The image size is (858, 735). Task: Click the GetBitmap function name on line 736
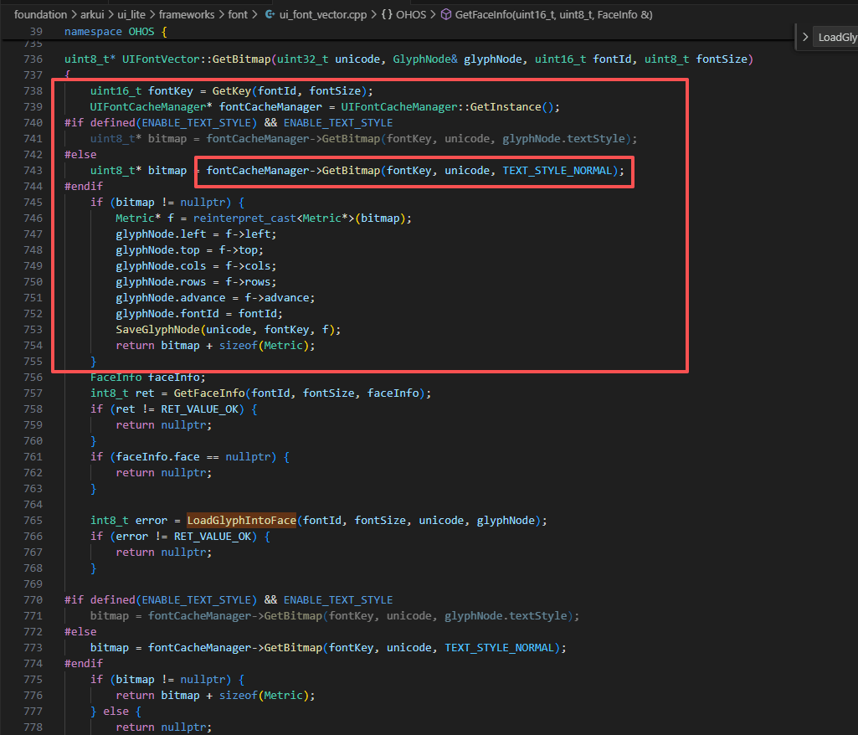coord(241,59)
